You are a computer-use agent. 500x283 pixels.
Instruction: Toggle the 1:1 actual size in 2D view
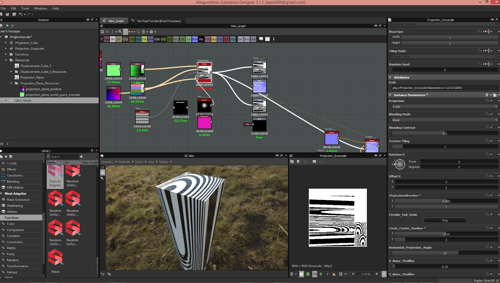(x=346, y=274)
